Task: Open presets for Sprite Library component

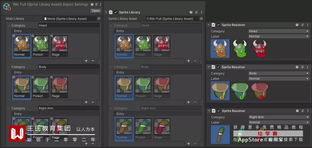Action: click(x=196, y=12)
